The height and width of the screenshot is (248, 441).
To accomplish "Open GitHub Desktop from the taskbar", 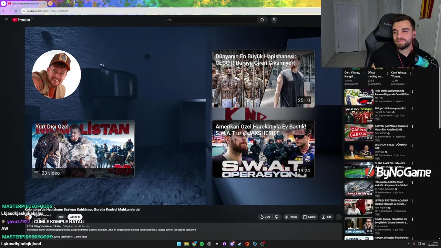I will [224, 244].
